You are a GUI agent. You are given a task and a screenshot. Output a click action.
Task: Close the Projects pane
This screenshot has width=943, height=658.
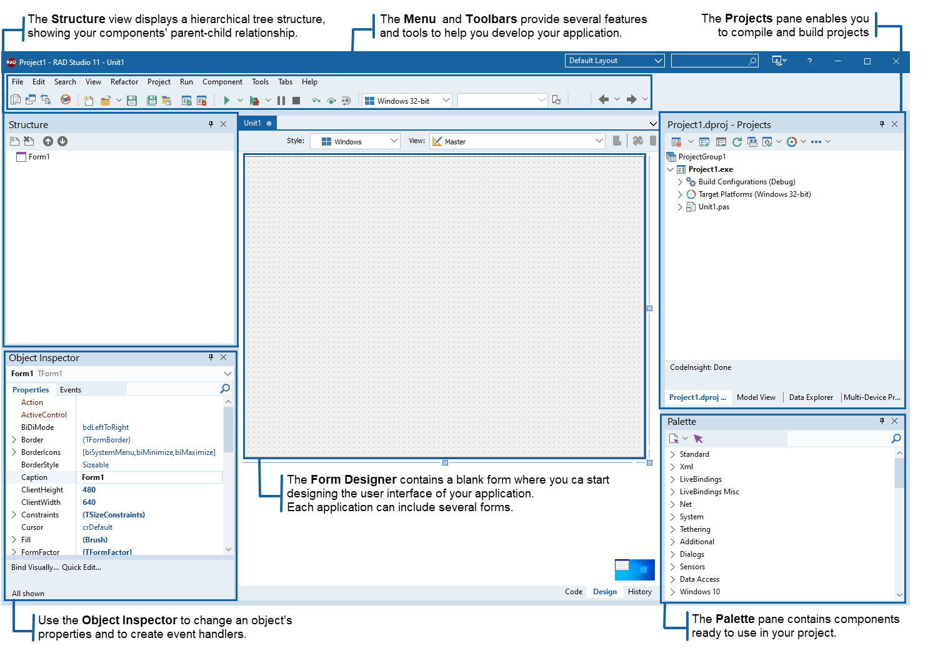895,124
